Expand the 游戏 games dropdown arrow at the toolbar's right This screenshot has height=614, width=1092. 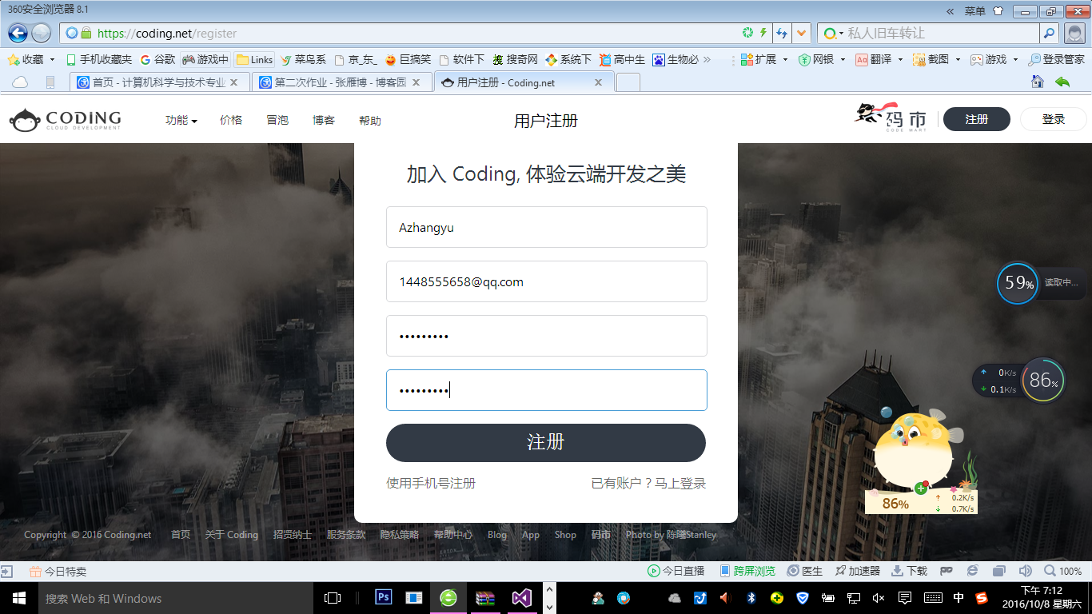1015,59
